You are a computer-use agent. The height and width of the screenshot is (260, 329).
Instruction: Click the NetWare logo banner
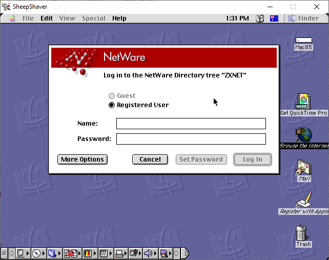[x=164, y=57]
